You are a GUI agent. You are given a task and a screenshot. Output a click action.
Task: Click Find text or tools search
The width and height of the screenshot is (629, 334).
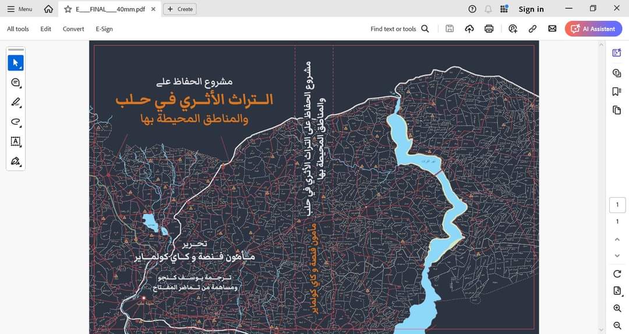pyautogui.click(x=400, y=29)
